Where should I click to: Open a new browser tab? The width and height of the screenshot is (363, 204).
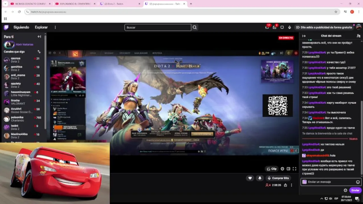point(191,4)
